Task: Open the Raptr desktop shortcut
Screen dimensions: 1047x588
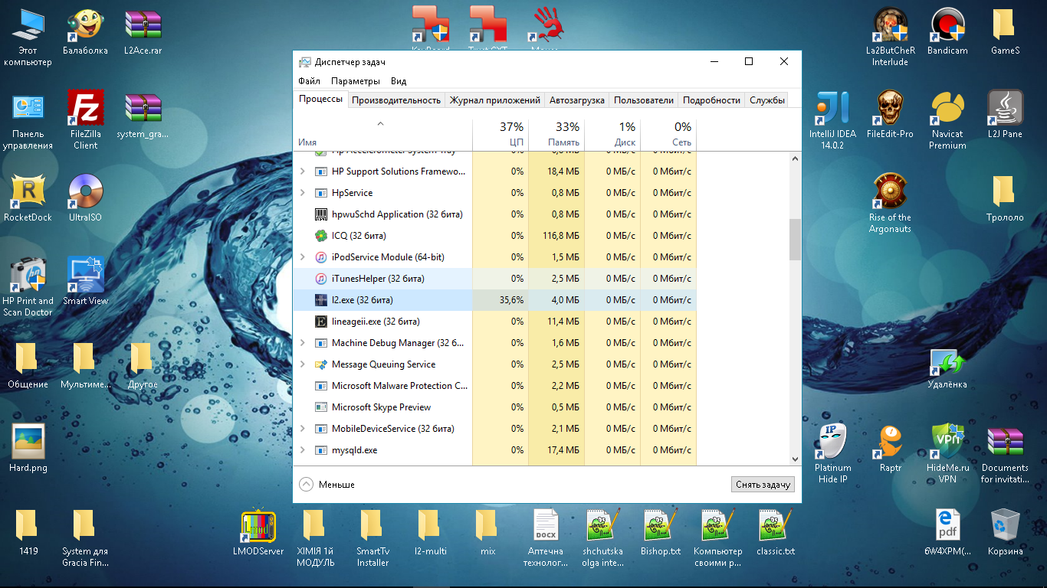Action: coord(890,448)
